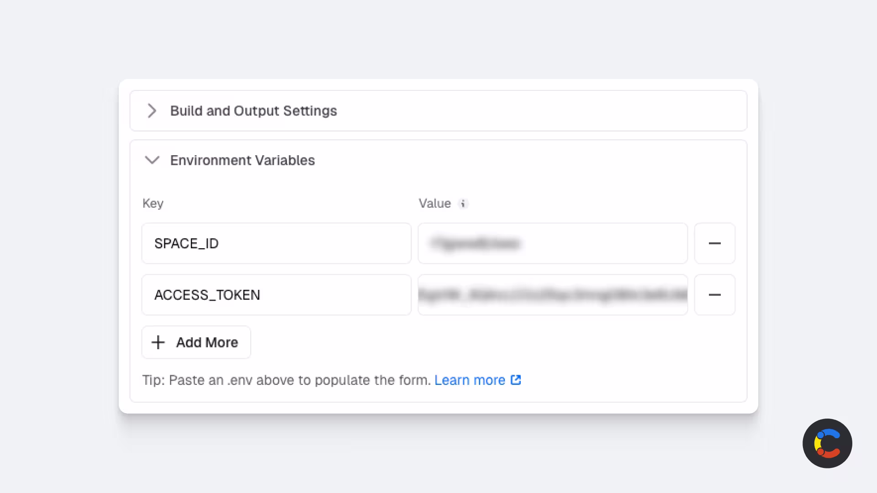Click the Add More button
This screenshot has height=493, width=877.
pyautogui.click(x=196, y=342)
